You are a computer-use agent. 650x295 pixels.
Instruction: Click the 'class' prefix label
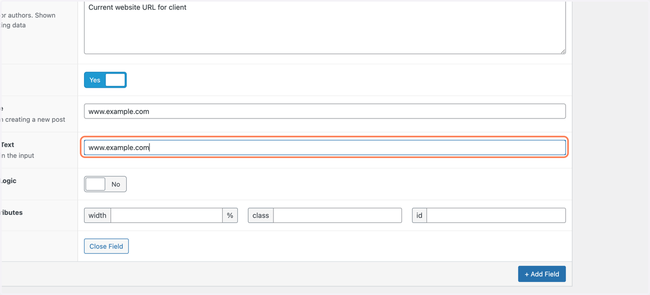[x=261, y=215]
